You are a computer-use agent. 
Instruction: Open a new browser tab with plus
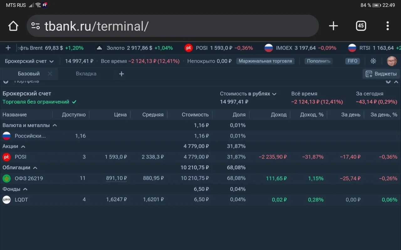tap(333, 26)
